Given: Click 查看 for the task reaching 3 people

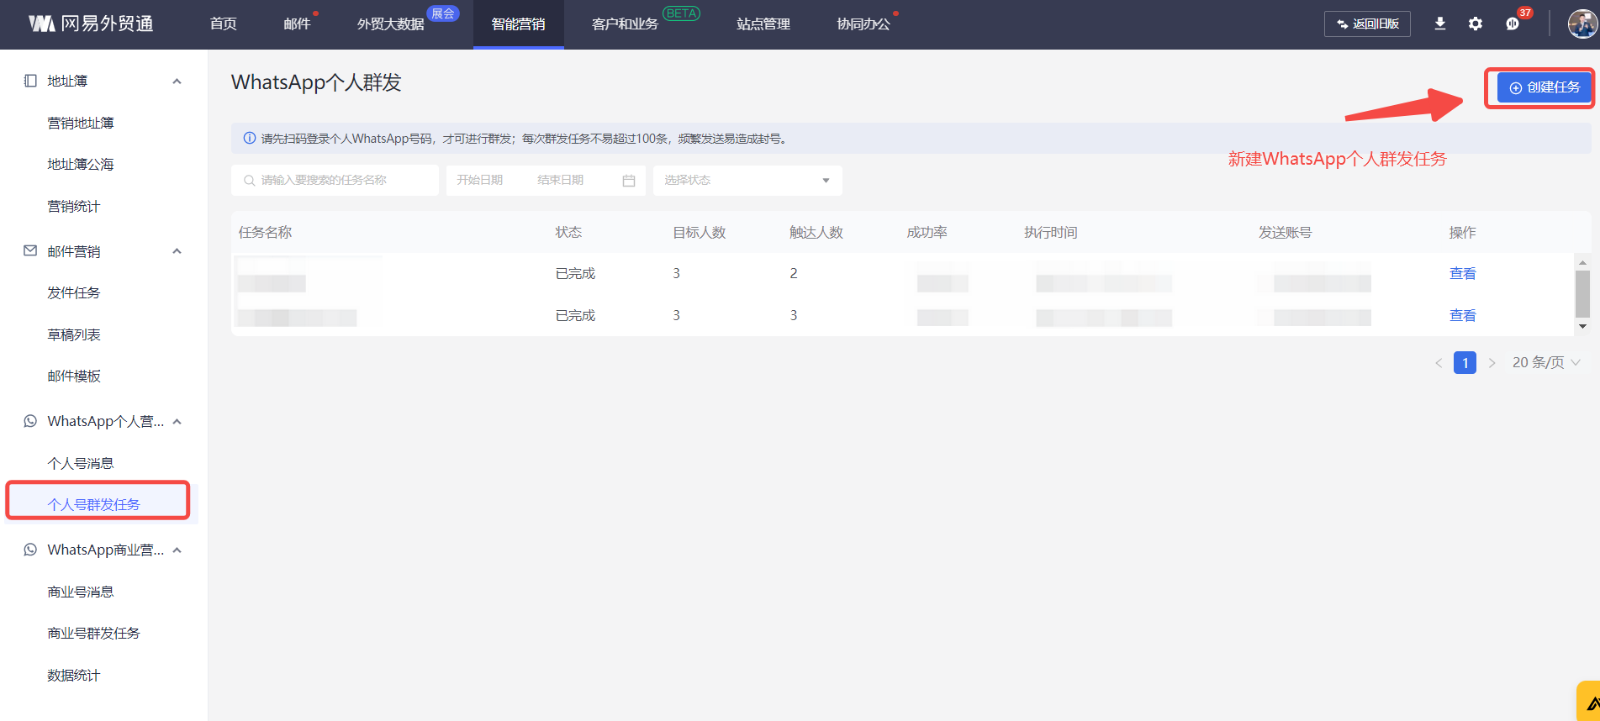Looking at the screenshot, I should coord(1463,315).
